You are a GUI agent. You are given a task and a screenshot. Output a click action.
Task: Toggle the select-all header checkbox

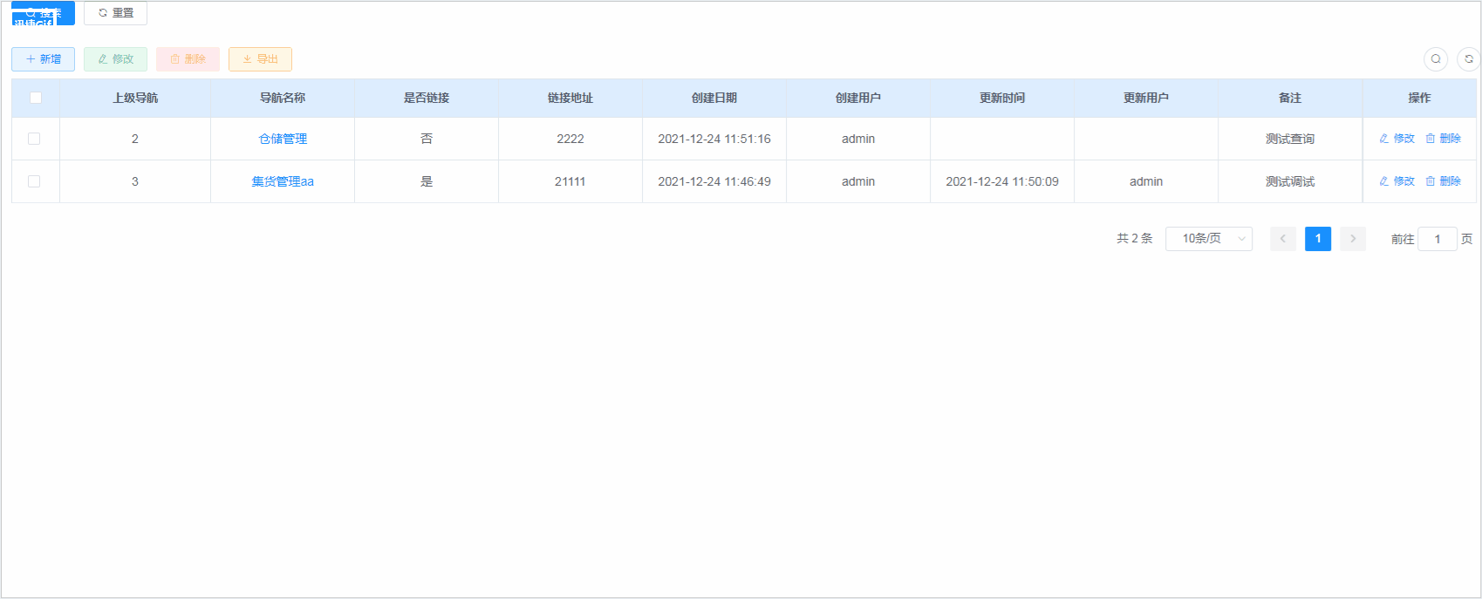[x=36, y=98]
